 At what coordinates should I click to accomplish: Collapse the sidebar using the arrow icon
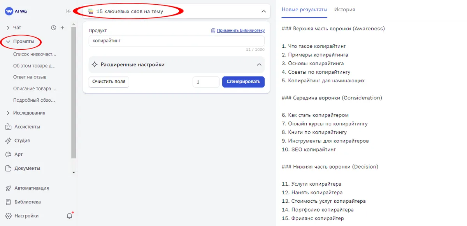(68, 11)
